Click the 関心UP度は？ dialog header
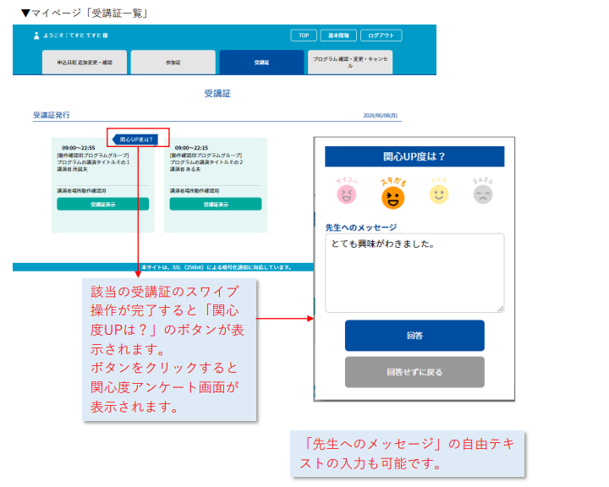The height and width of the screenshot is (487, 609). point(414,156)
